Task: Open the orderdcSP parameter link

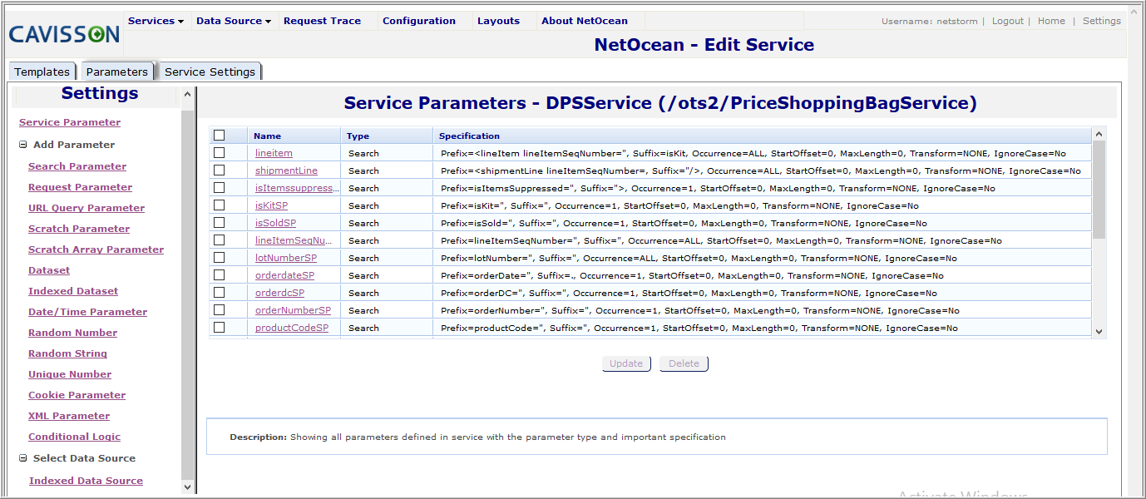Action: pyautogui.click(x=279, y=293)
